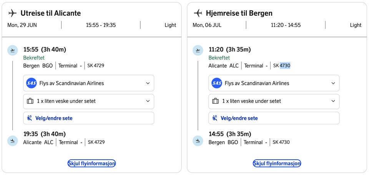Viewport: 369px width, 175px height.
Task: Click the luggage icon in outbound baggage row
Action: click(x=30, y=101)
